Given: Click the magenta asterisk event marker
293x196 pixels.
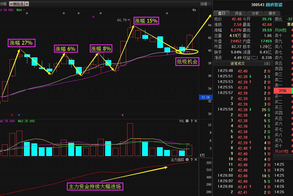Looking at the screenshot, I should 93,17.
